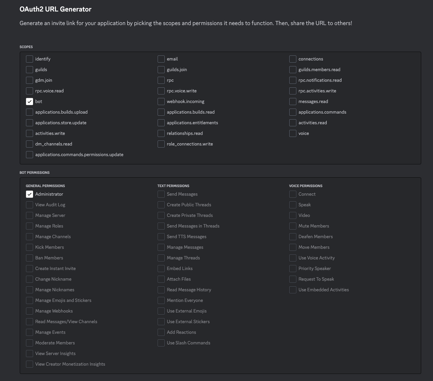Enable Create Private Threads permission
Screen dimensions: 433x381
click(161, 216)
